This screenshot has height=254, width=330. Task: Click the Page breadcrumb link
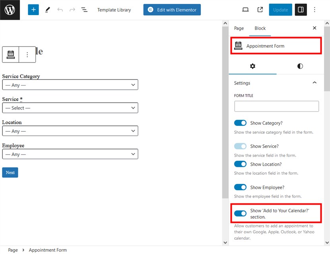tap(13, 250)
